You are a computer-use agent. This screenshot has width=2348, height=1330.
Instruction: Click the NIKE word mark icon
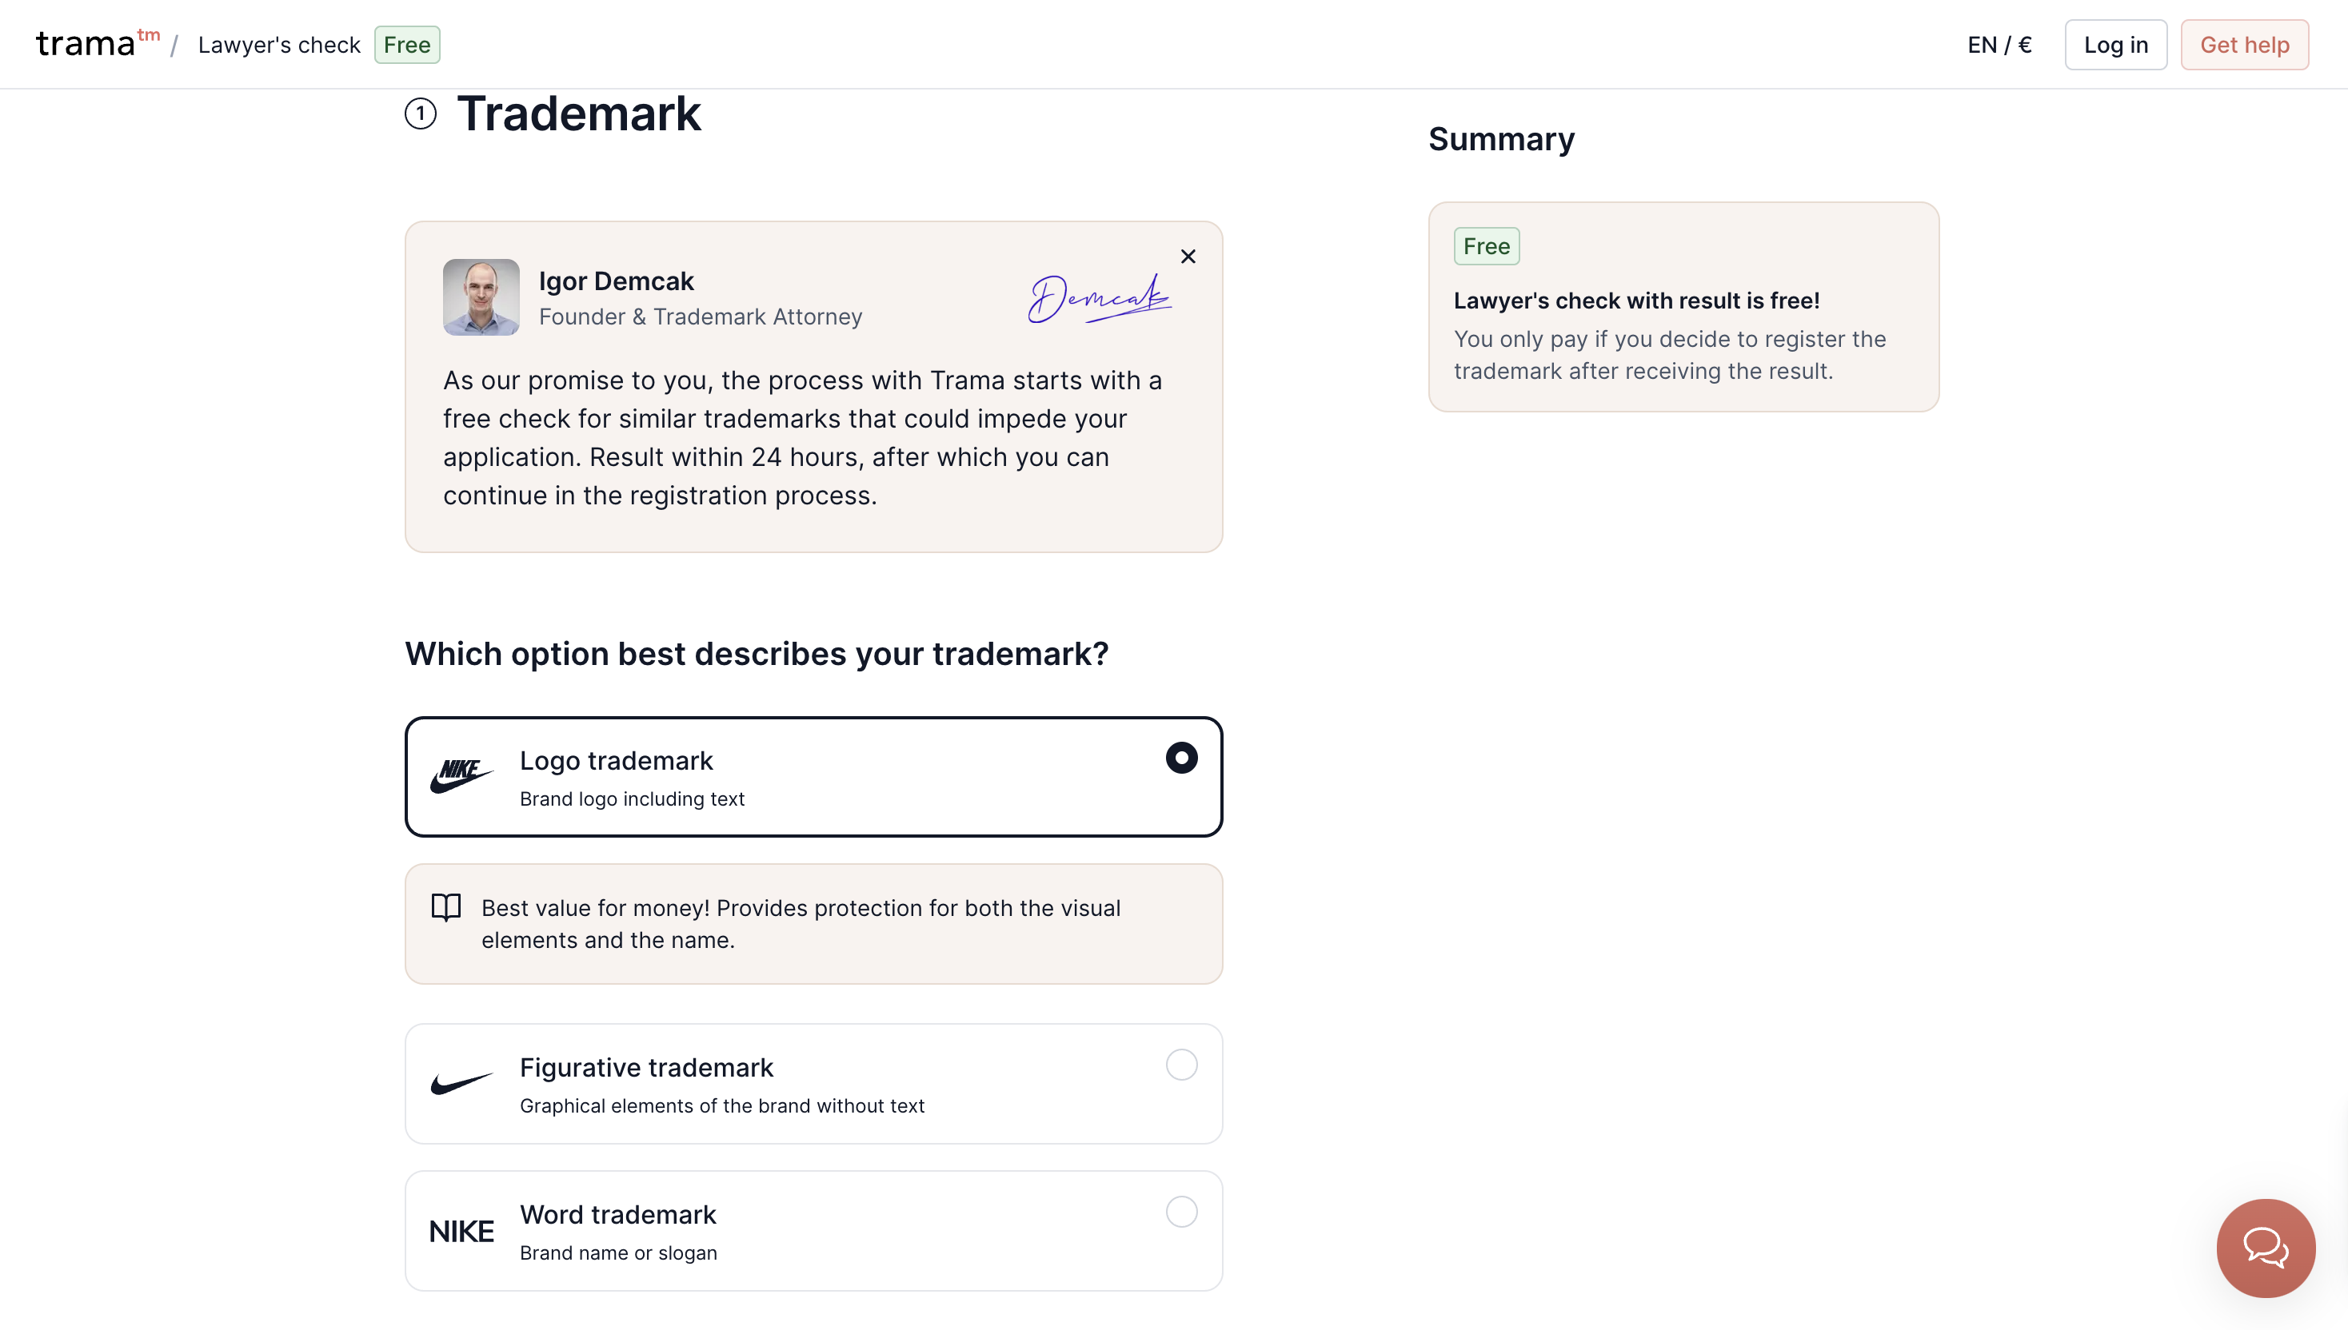[461, 1232]
